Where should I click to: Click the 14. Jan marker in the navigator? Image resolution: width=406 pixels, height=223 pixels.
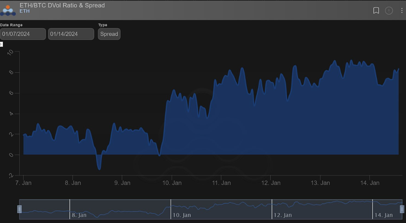pyautogui.click(x=384, y=215)
